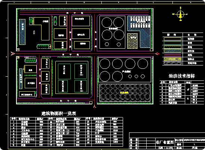
Task: Click the 经济技术指标 heading
Action: (x=182, y=76)
